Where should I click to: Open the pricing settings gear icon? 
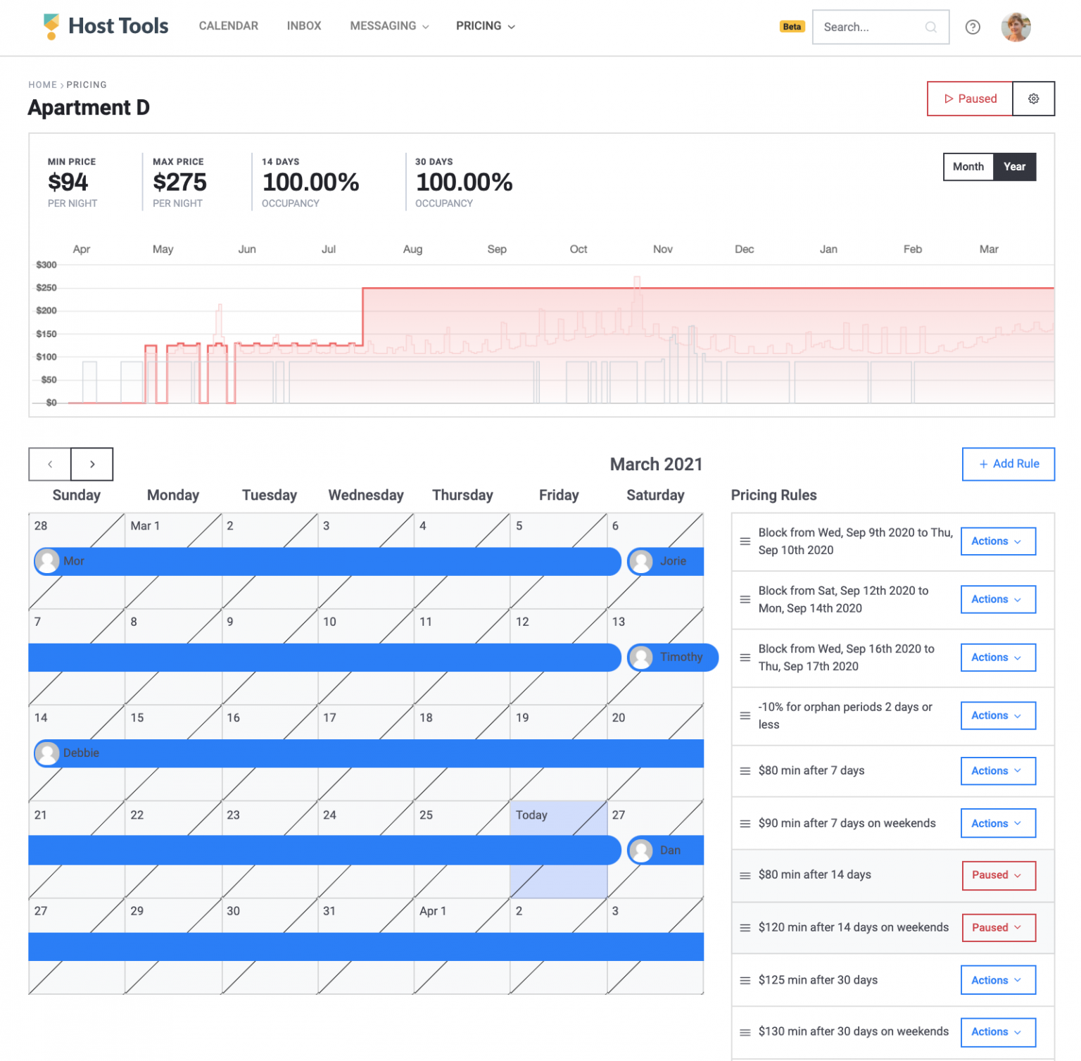[1033, 99]
